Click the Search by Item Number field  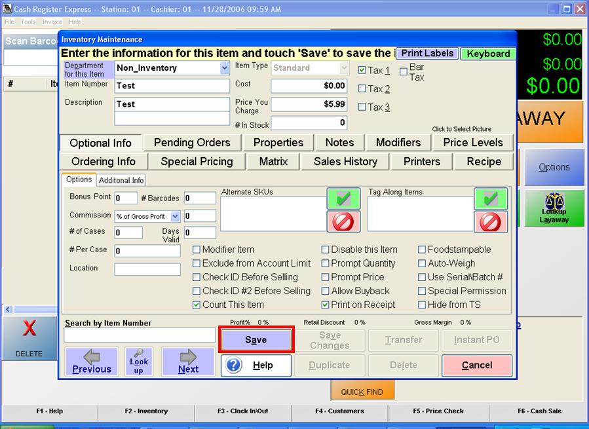(140, 335)
